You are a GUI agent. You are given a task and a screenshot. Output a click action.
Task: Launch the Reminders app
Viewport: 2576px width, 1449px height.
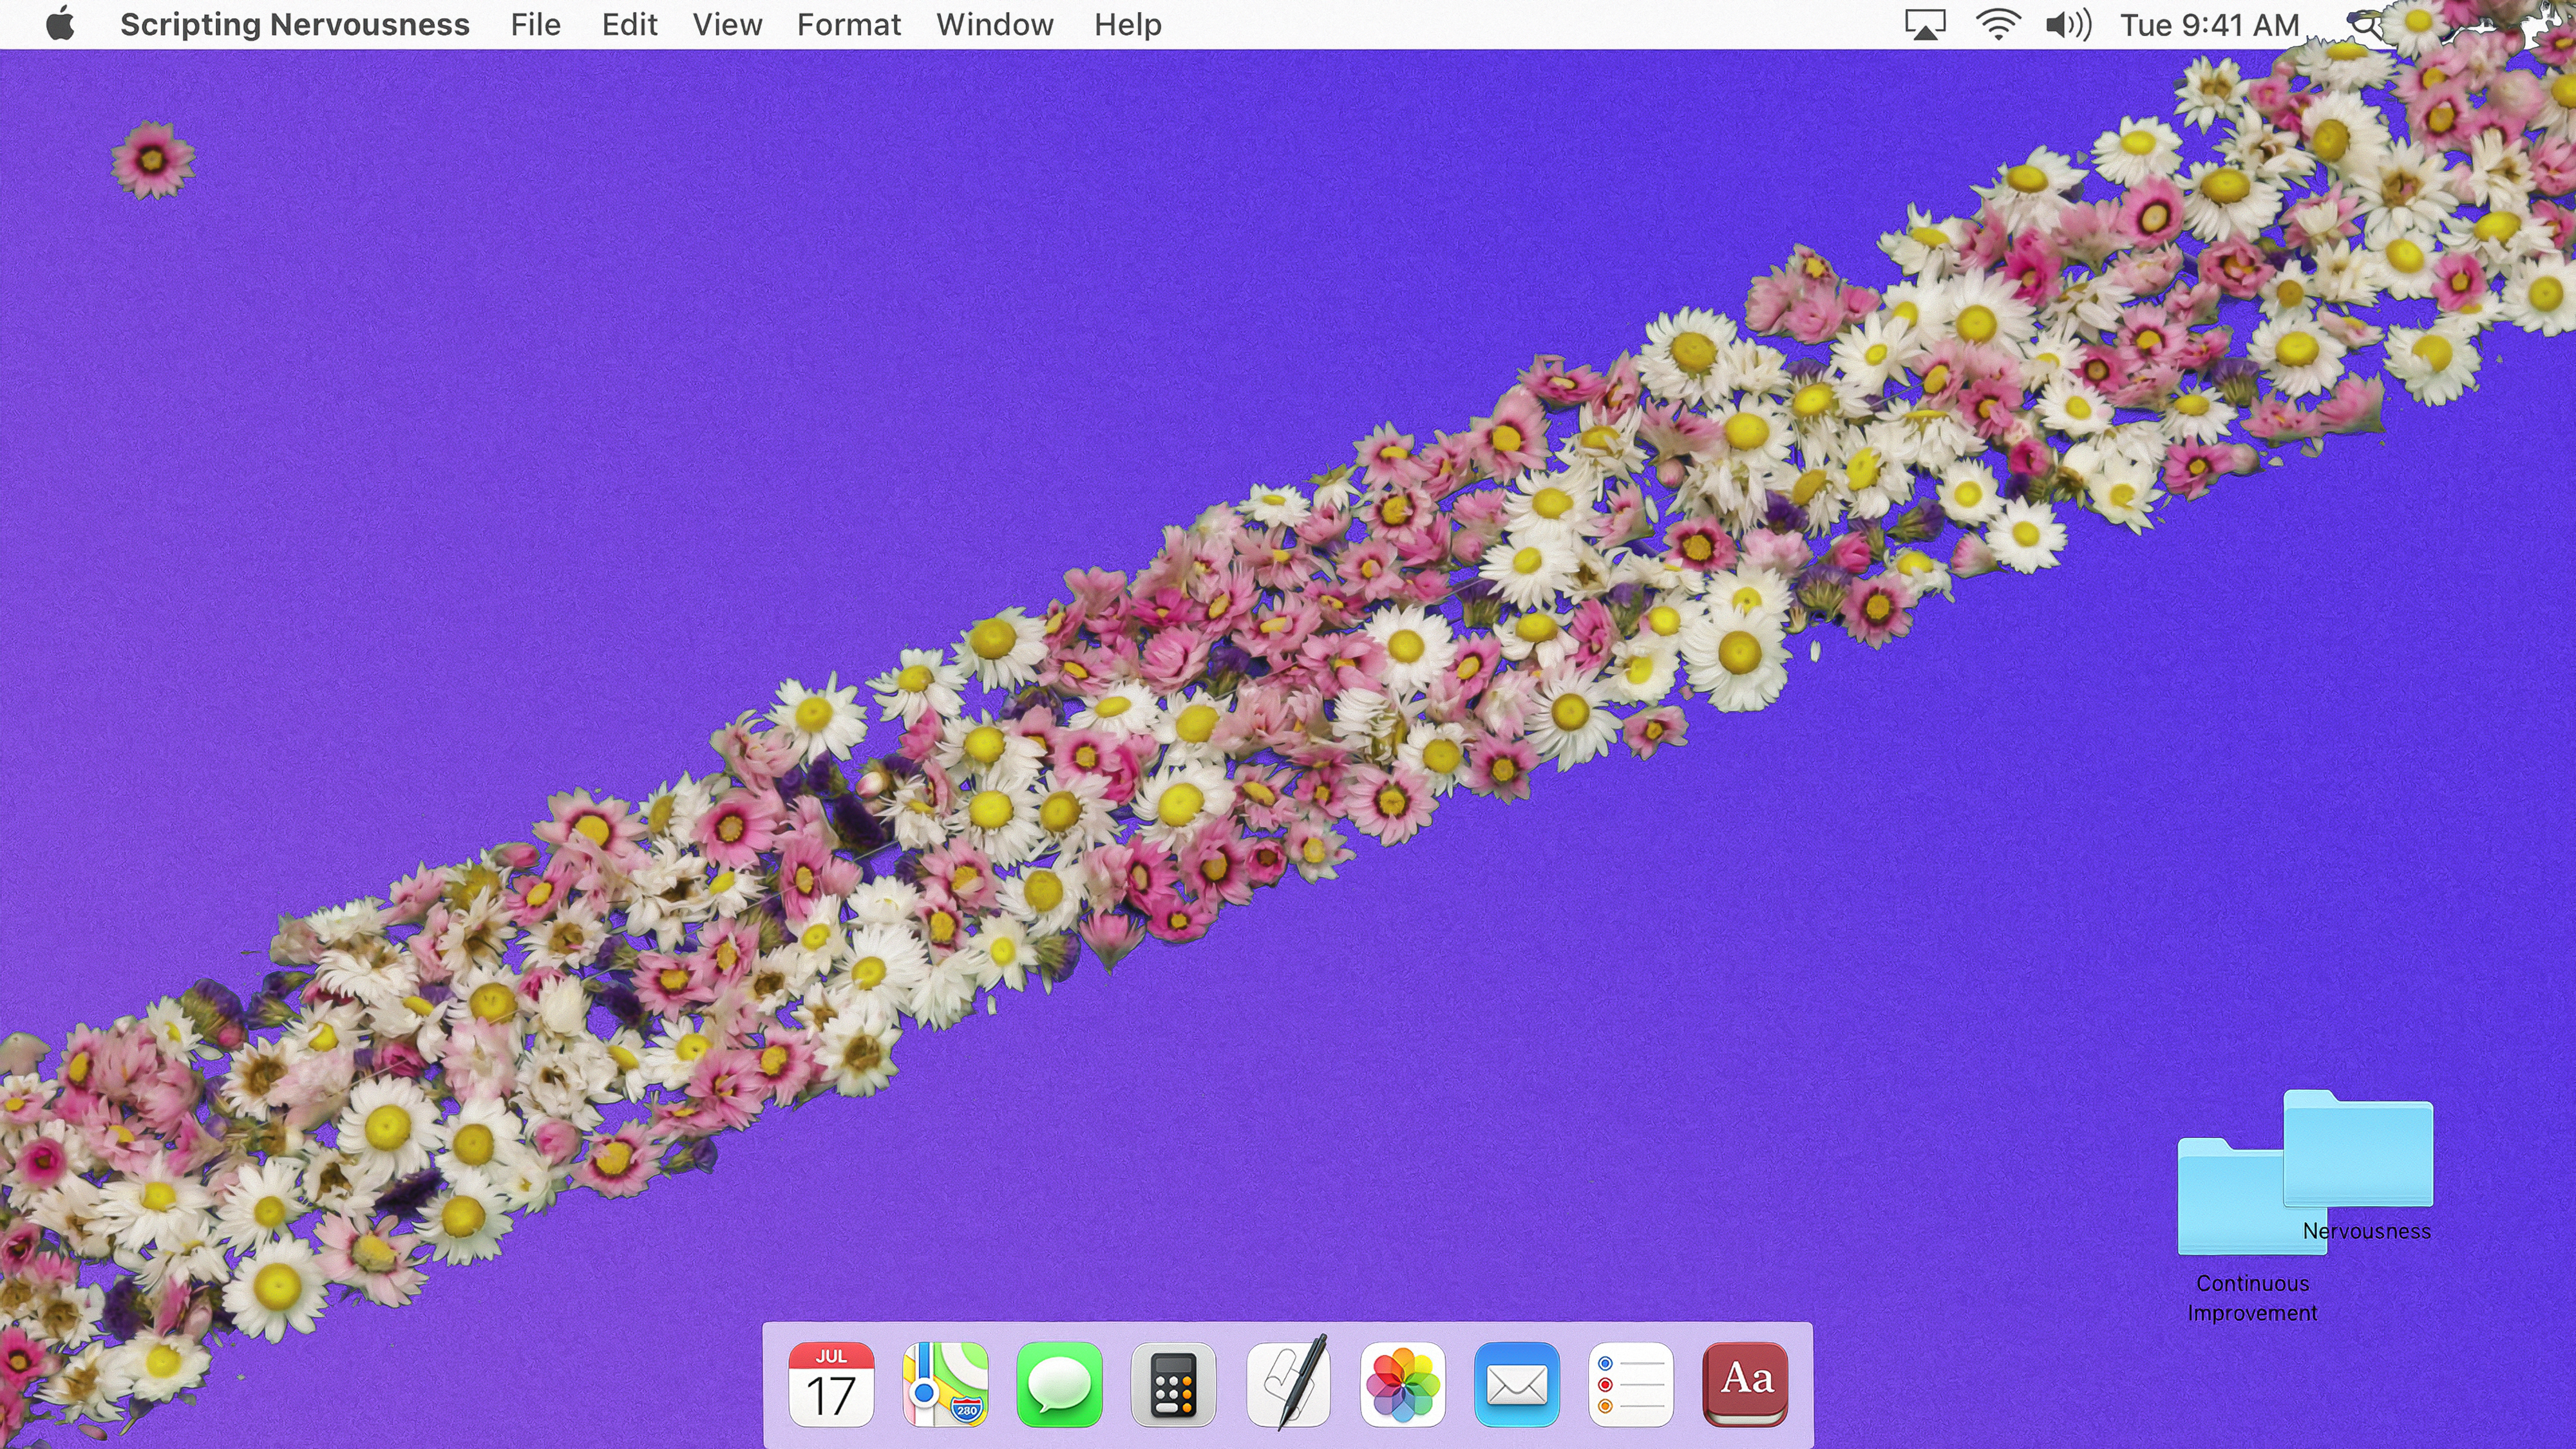click(1630, 1385)
